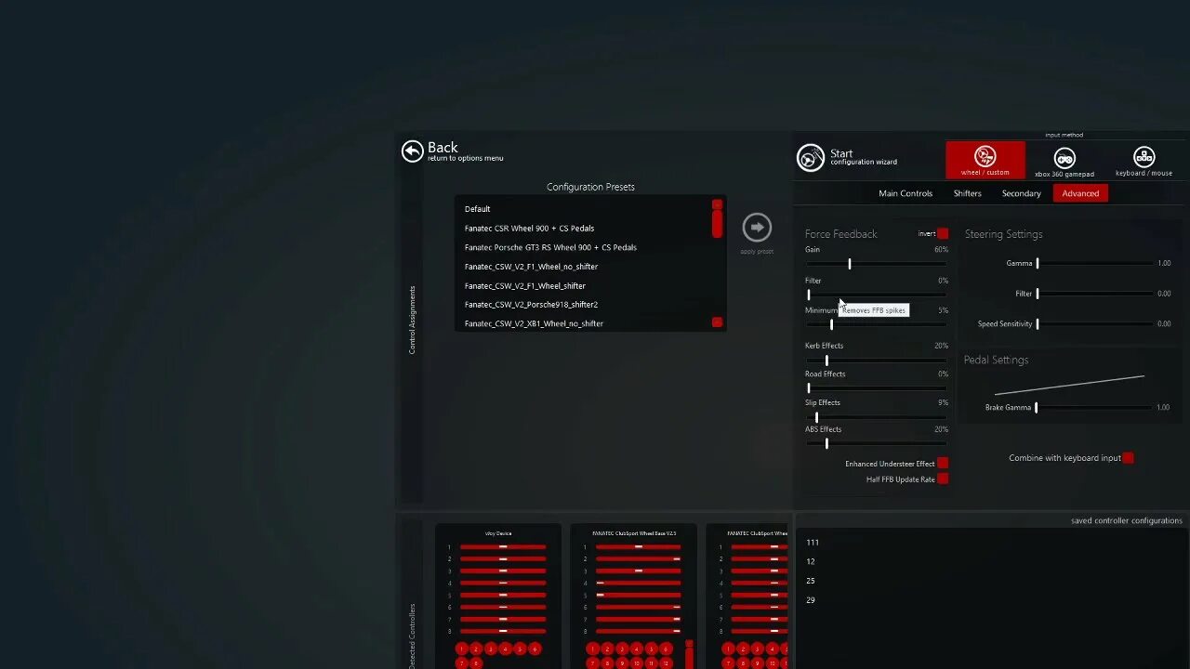Click the Start configuration wizard steering wheel icon
Viewport: 1190px width, 669px height.
pos(810,158)
